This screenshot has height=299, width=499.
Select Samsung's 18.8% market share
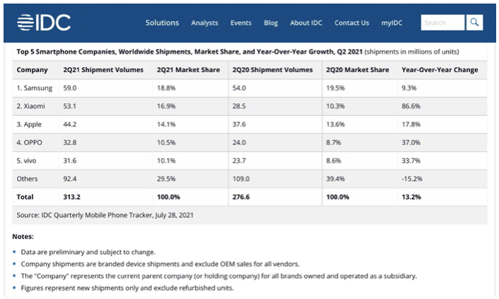click(166, 88)
